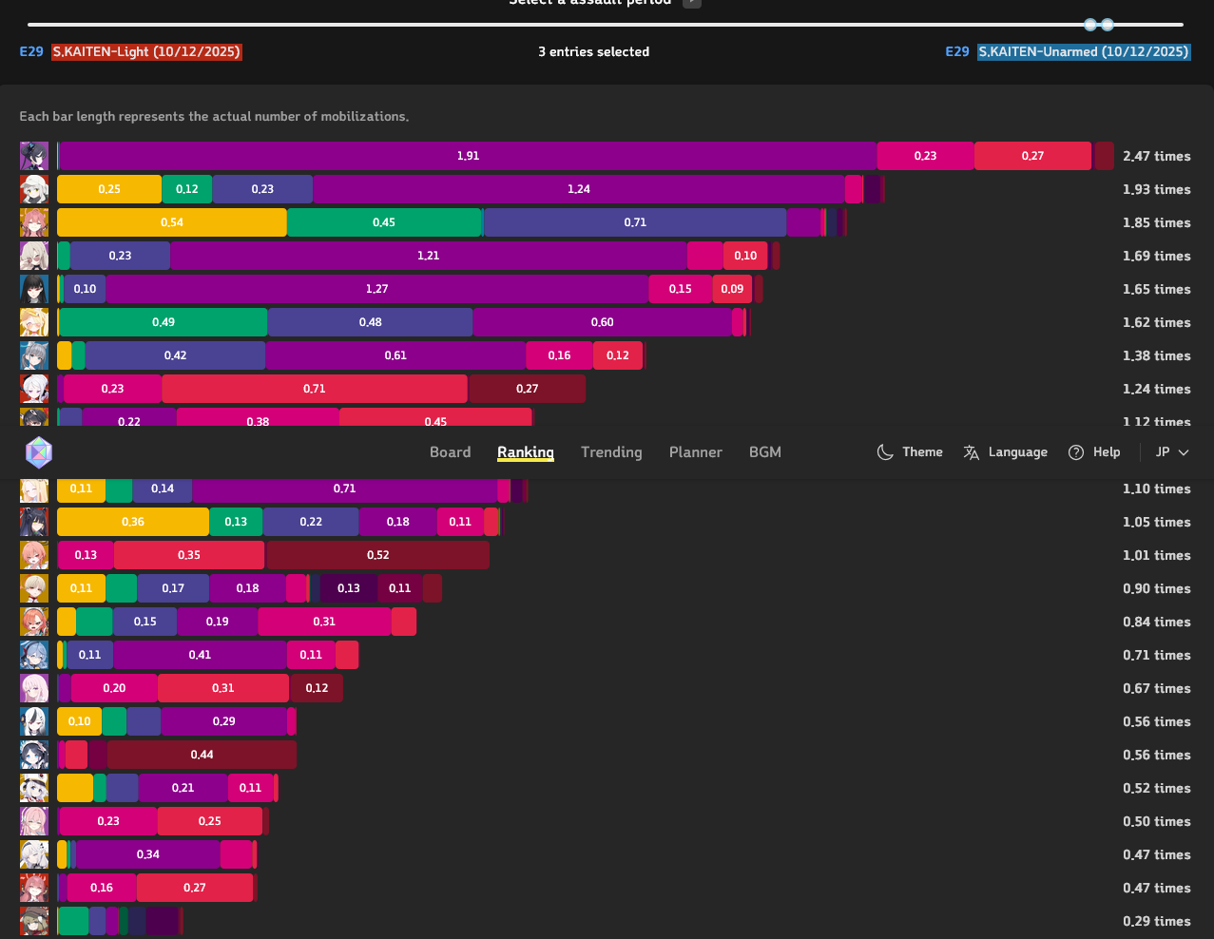Click the dark red 0.52 bar segment
Viewport: 1214px width, 939px height.
378,555
